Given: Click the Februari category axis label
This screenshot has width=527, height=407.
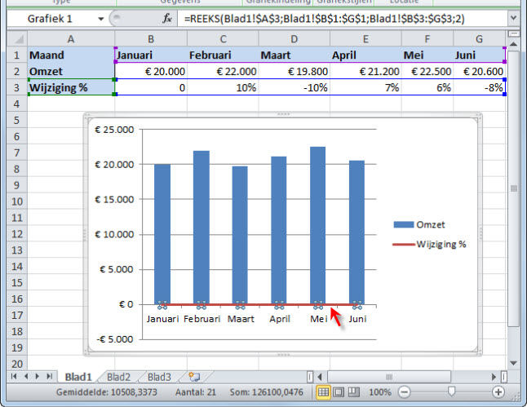Looking at the screenshot, I should (202, 319).
